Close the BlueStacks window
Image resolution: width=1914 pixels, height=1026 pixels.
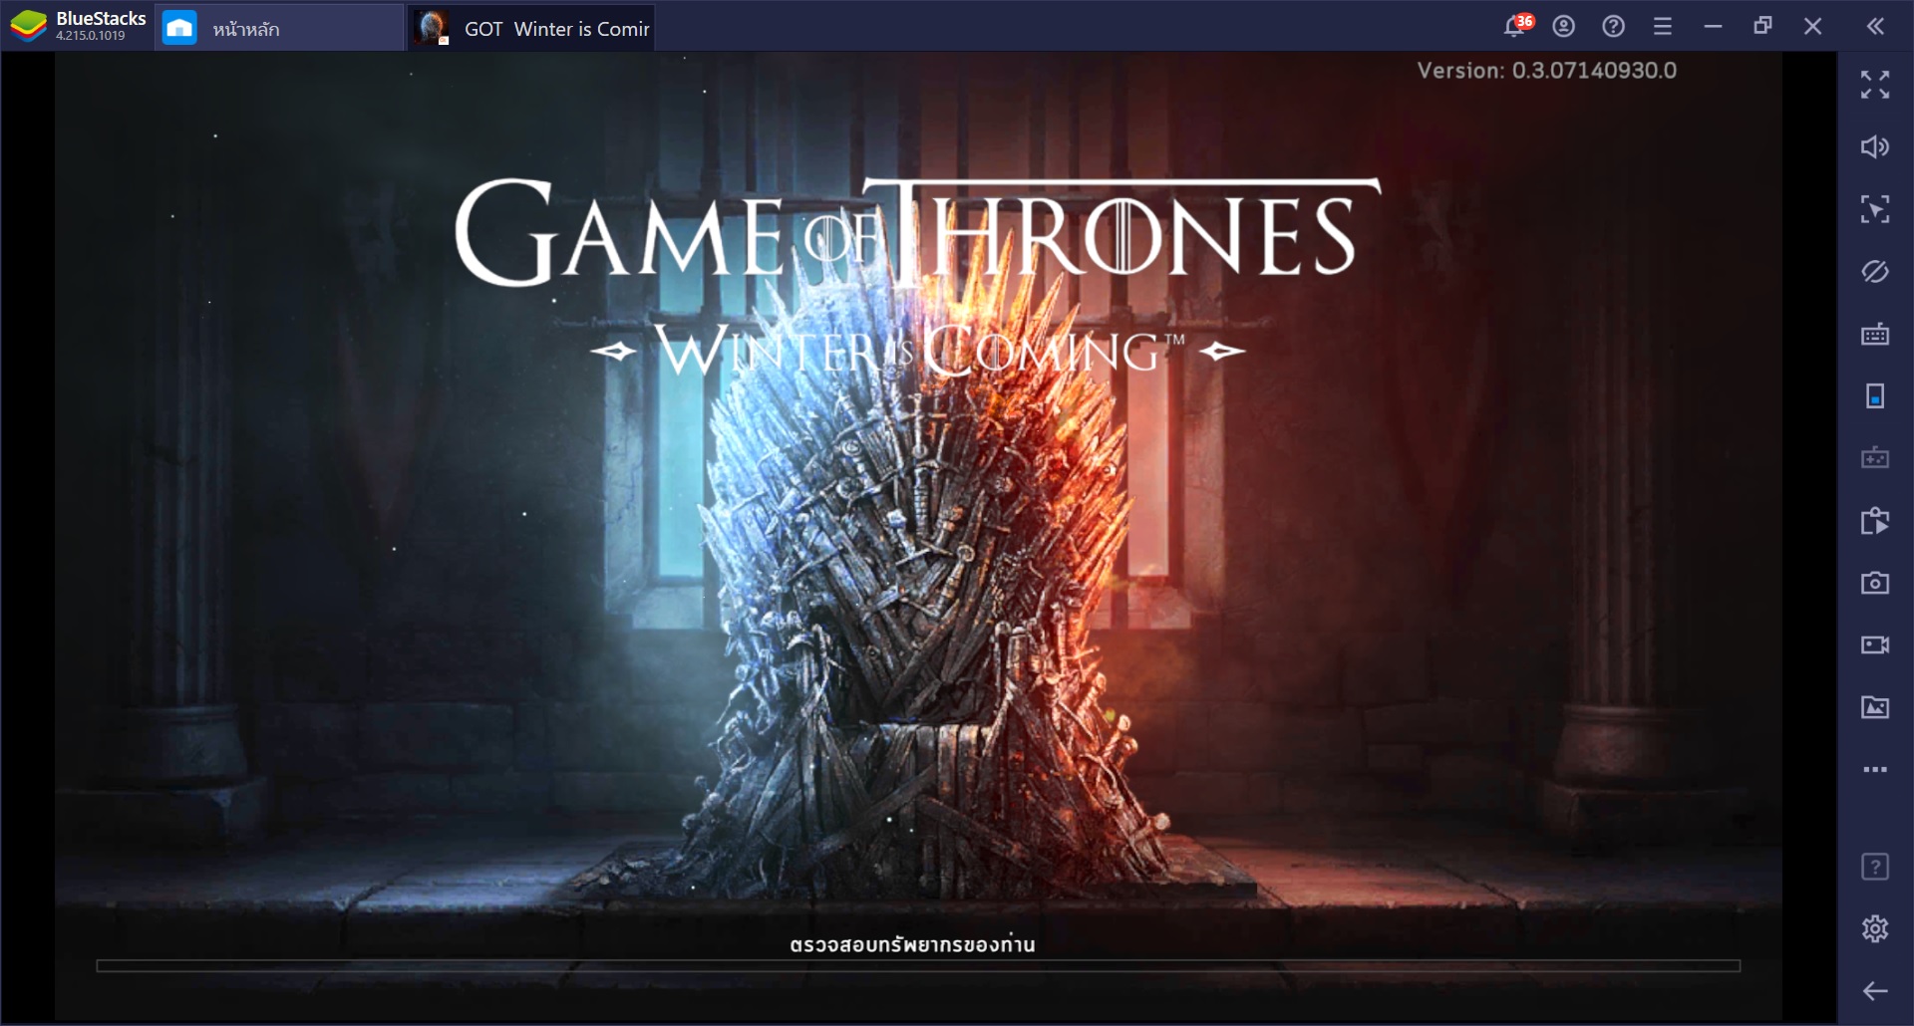click(x=1812, y=27)
